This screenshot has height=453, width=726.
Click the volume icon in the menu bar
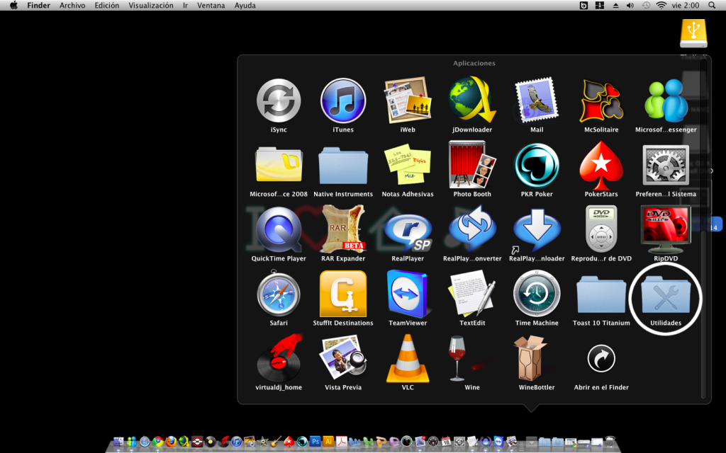(x=630, y=6)
